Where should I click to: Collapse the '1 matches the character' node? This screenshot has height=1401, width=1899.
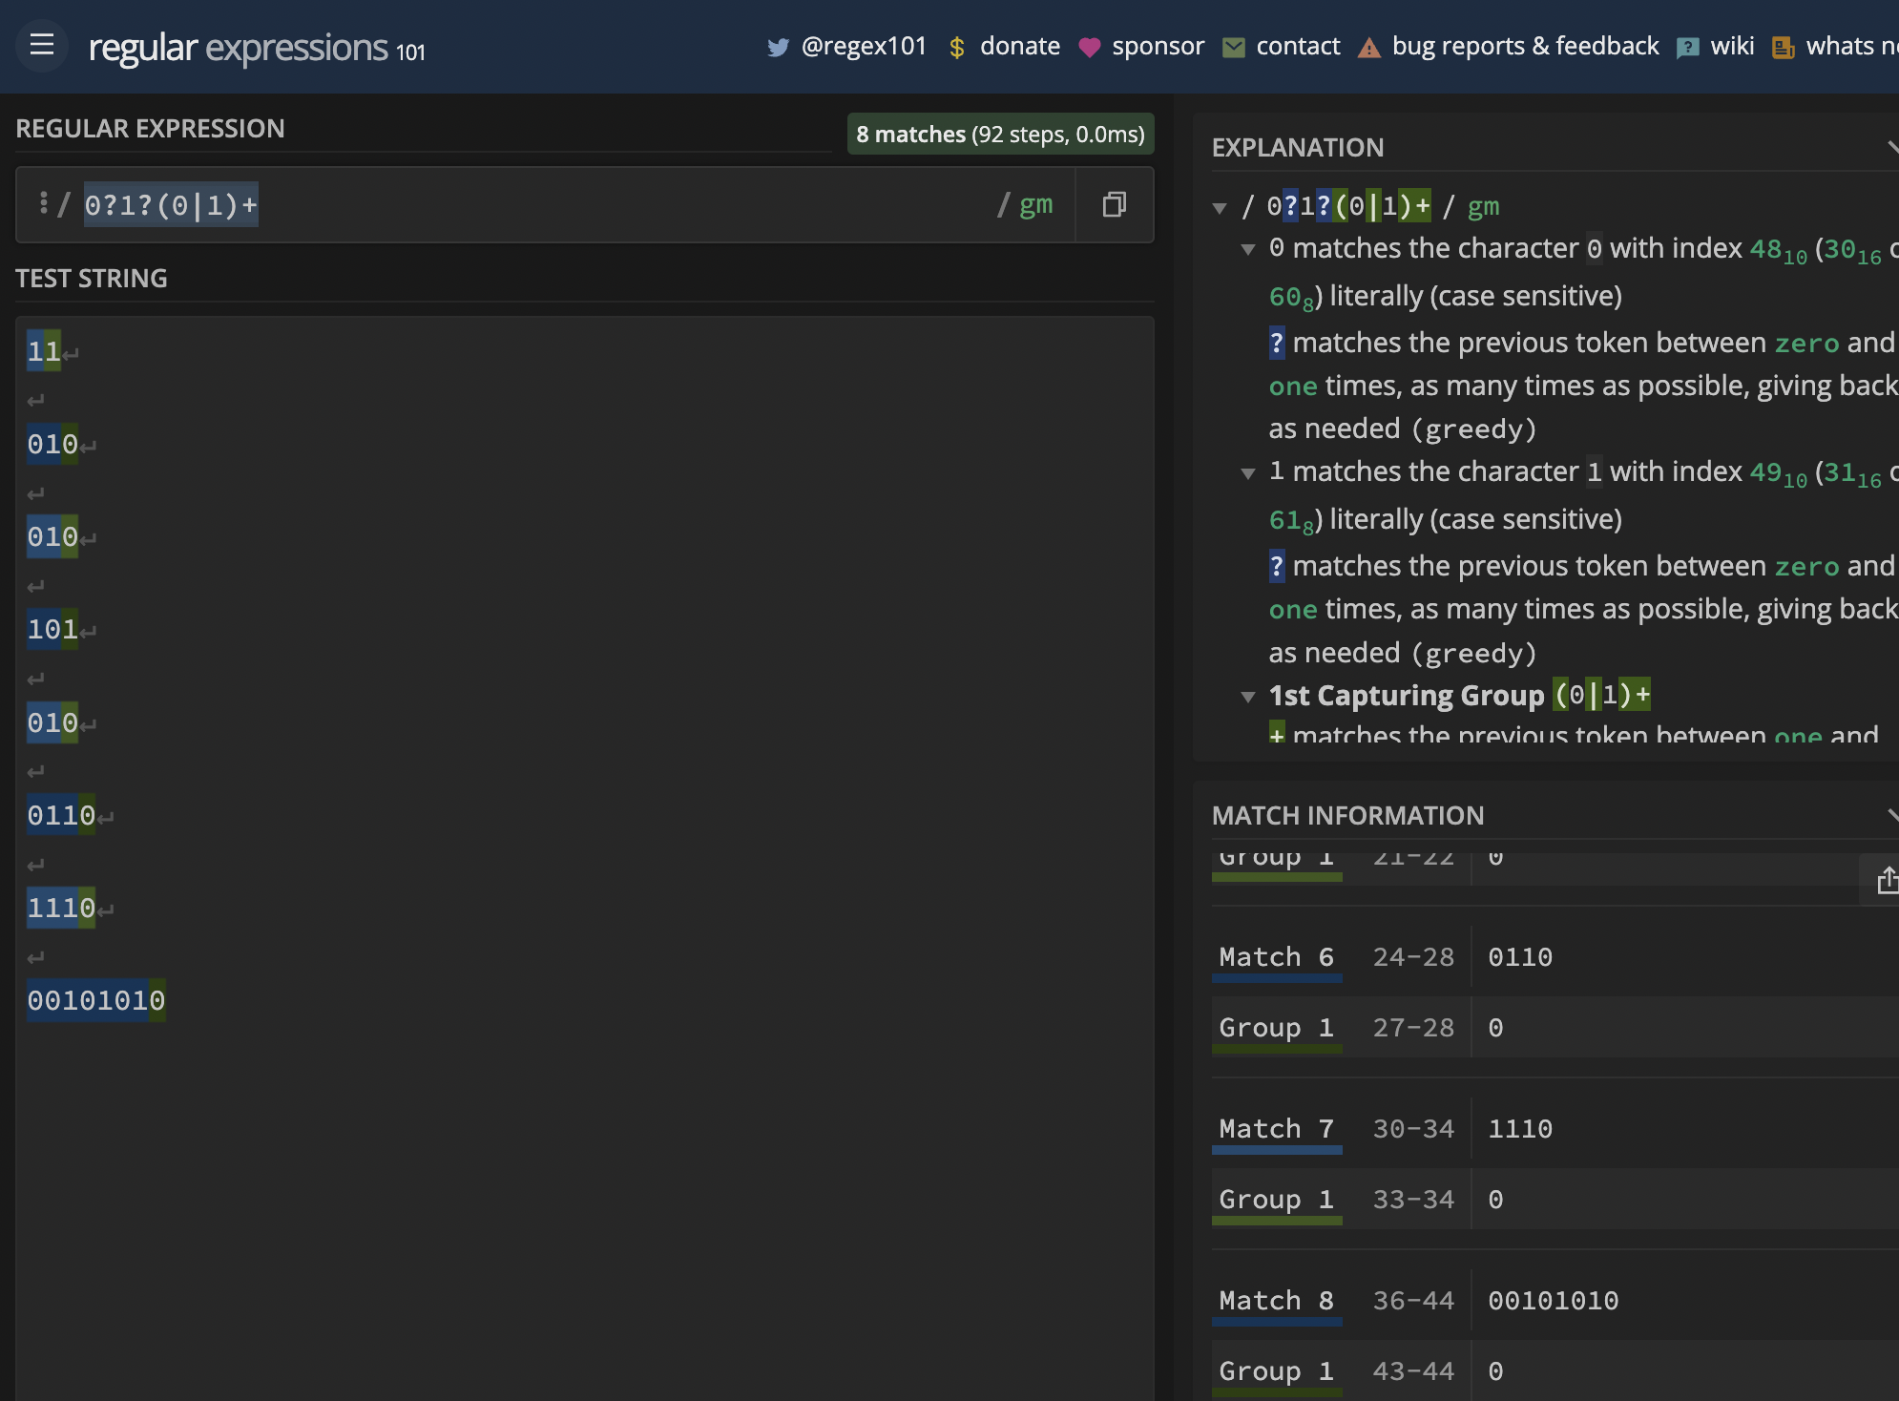click(1247, 472)
